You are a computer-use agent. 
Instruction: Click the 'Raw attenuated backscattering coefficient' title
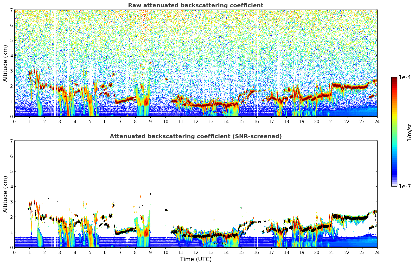pos(195,5)
